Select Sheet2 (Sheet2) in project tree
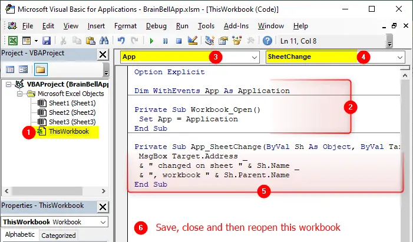The width and height of the screenshot is (413, 242). point(72,112)
